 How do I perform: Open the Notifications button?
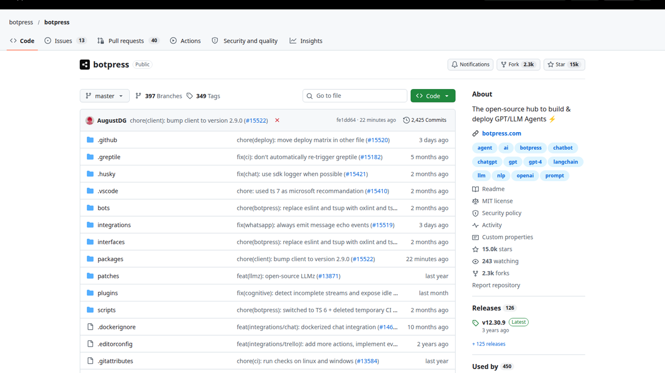point(470,64)
